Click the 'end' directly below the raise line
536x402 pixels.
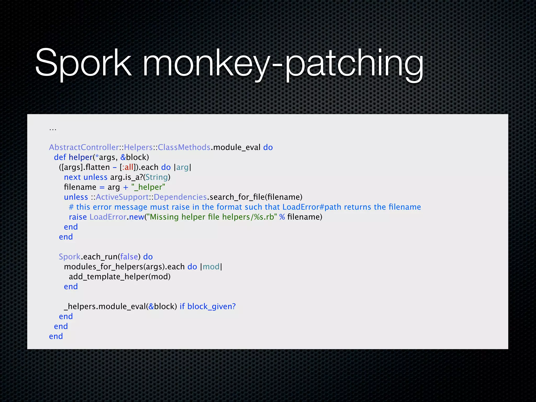[x=71, y=227]
